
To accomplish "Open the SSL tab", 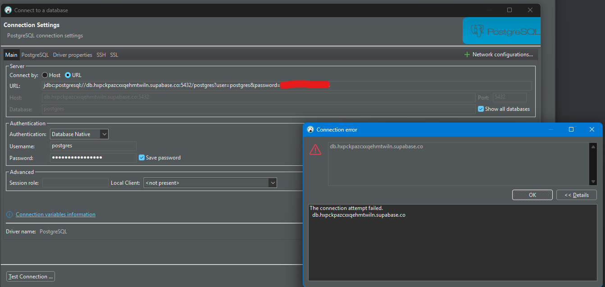I will [x=114, y=55].
